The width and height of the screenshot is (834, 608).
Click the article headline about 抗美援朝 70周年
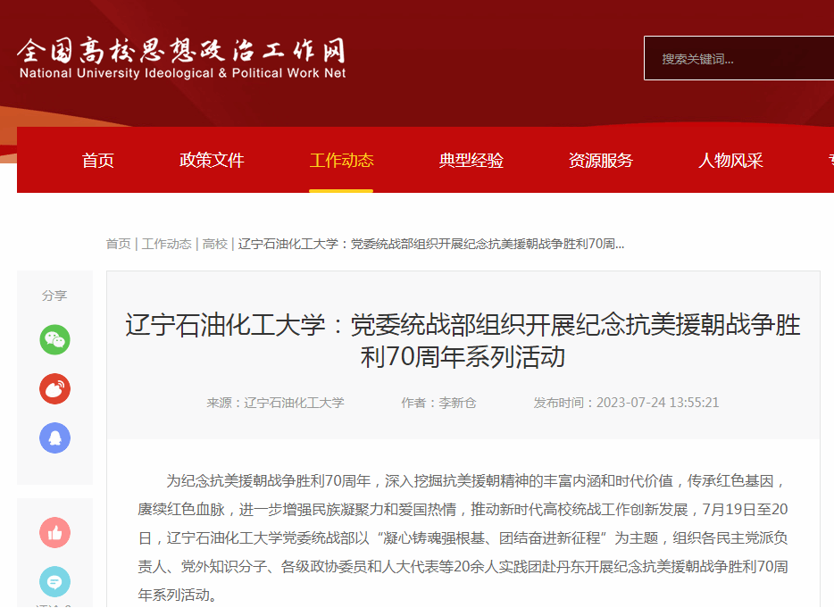[x=463, y=341]
